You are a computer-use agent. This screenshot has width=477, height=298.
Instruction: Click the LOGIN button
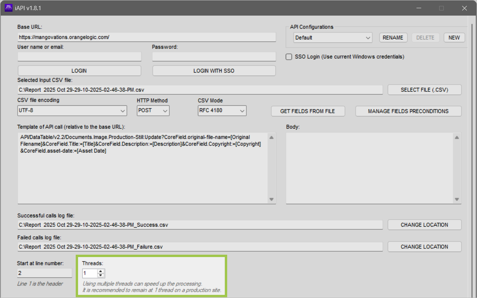click(x=79, y=71)
